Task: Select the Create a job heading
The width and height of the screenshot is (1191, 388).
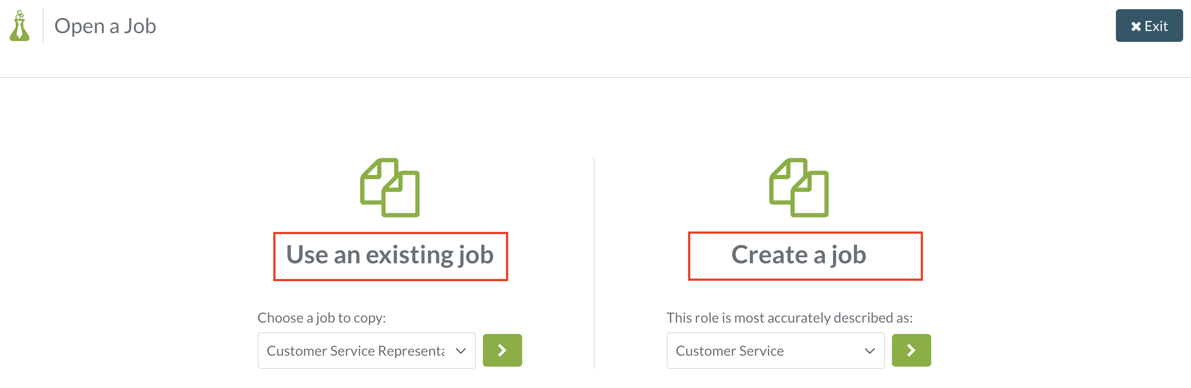Action: pos(799,255)
